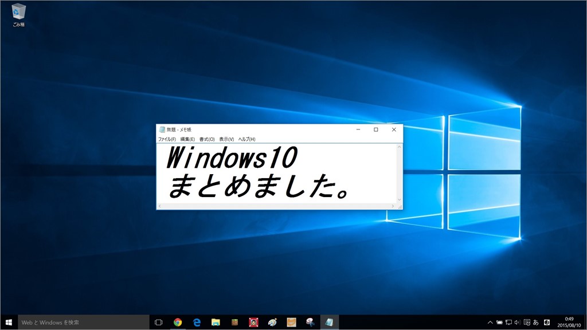Open the paint palette app in taskbar
The height and width of the screenshot is (330, 587).
(x=272, y=322)
